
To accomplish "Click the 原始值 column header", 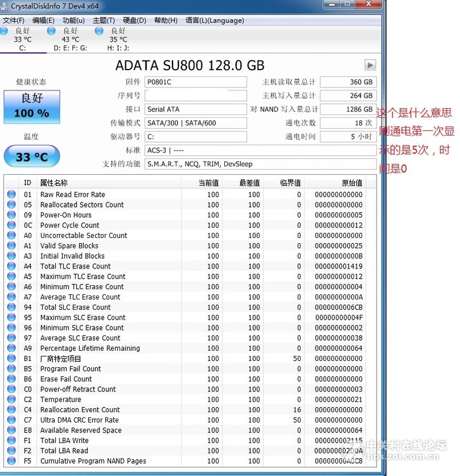I will tap(335, 183).
